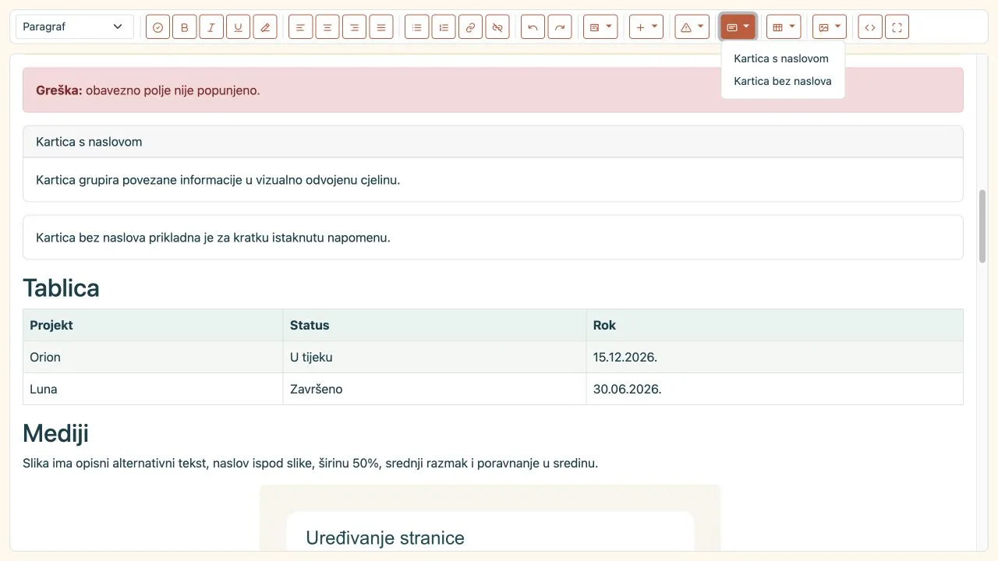The width and height of the screenshot is (998, 561).
Task: Click the 'Mediji' heading
Action: tap(55, 432)
